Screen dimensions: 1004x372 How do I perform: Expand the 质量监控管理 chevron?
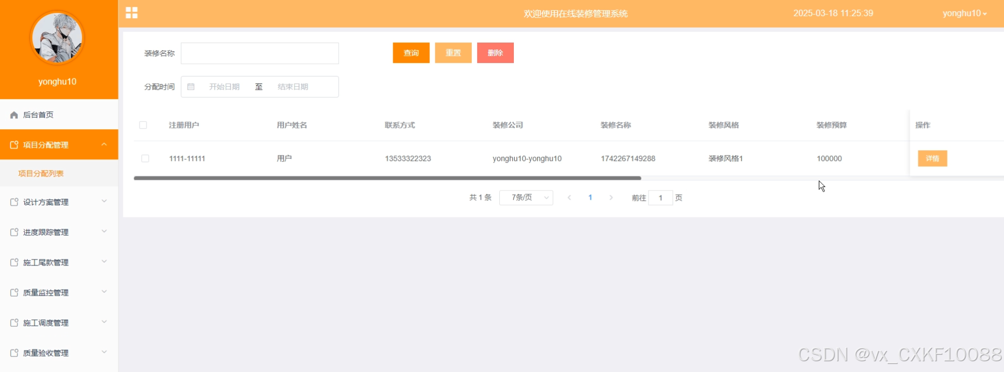104,292
